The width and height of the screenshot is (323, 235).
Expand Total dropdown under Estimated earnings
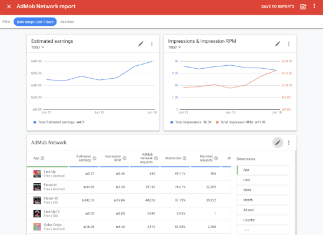tap(38, 48)
